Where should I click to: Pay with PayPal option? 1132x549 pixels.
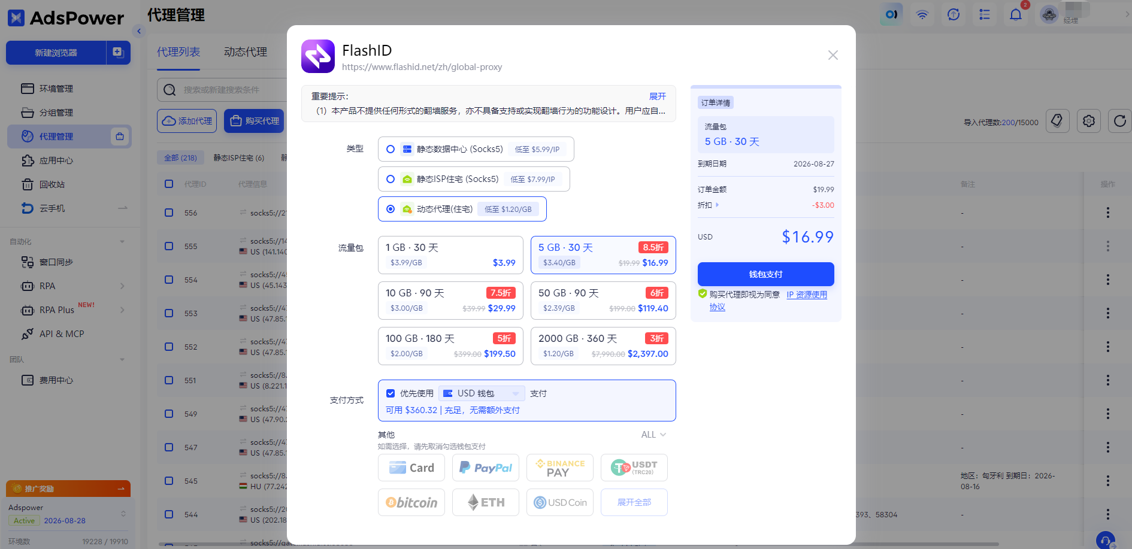[x=486, y=468]
